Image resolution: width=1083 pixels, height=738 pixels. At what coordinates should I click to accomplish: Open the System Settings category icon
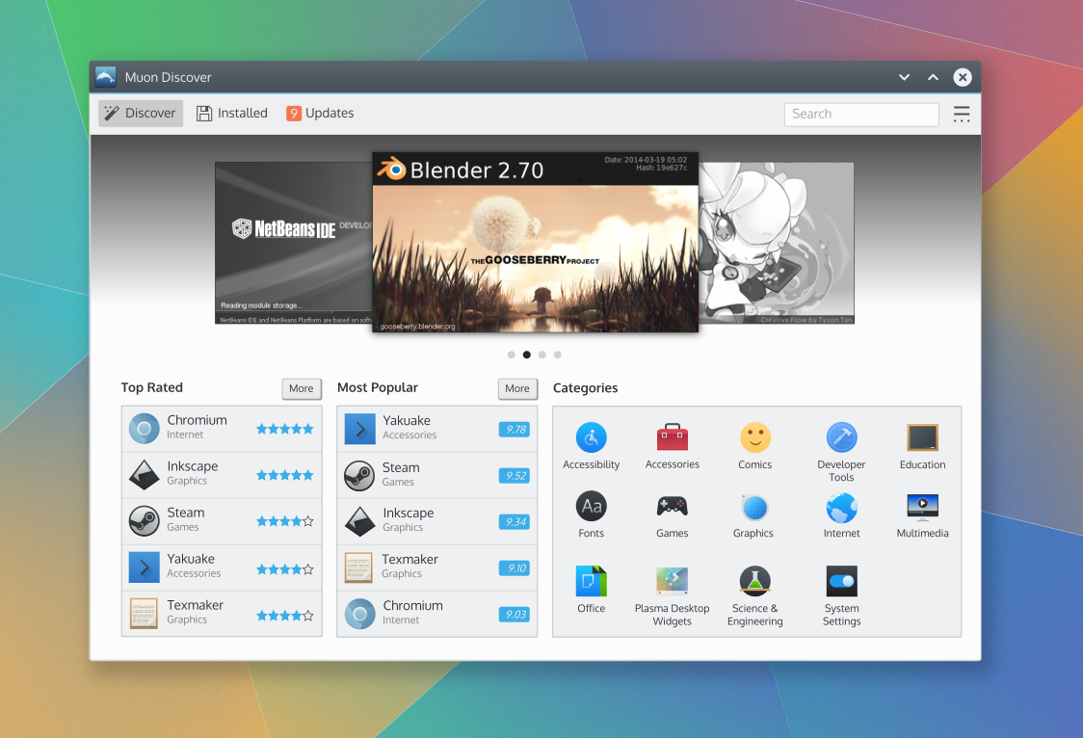(841, 581)
